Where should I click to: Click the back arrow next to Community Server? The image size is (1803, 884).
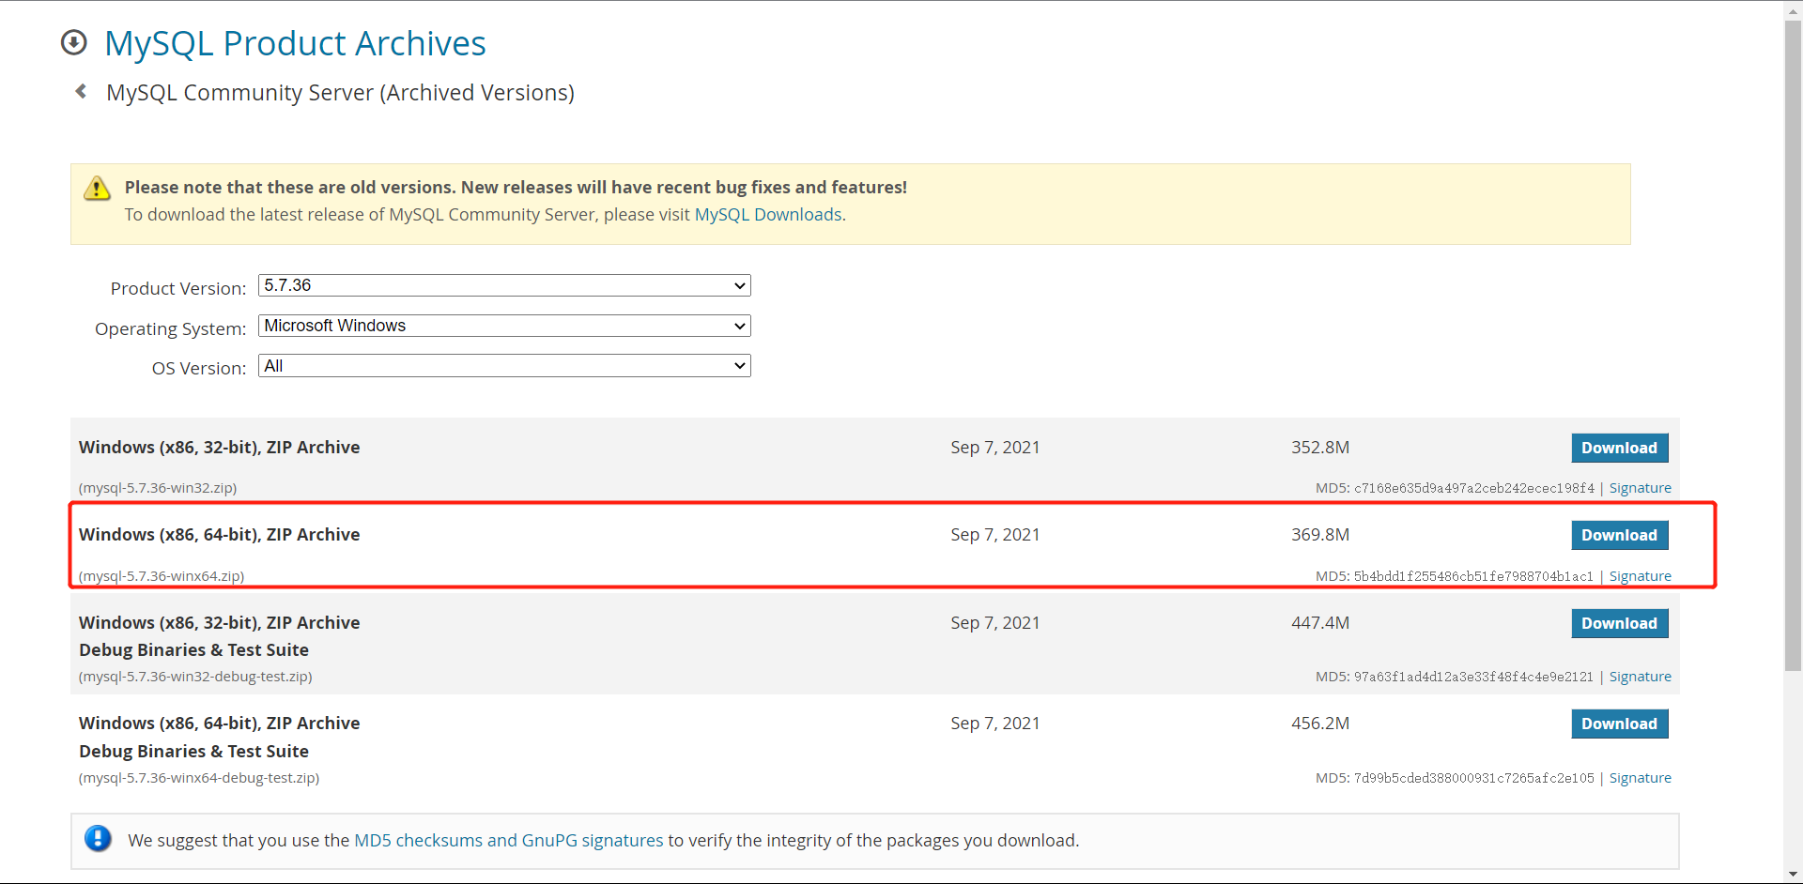pos(82,91)
